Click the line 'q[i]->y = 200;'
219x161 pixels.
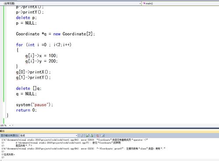pos(42,61)
